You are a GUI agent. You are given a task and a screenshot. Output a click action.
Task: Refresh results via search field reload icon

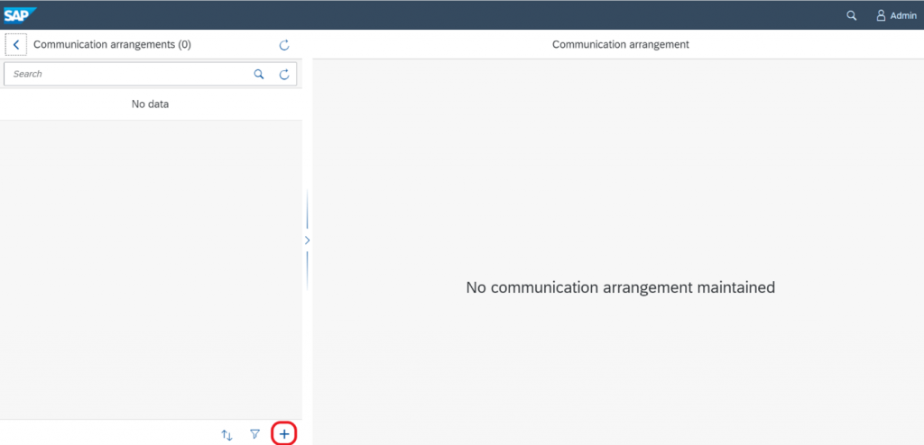(x=284, y=74)
